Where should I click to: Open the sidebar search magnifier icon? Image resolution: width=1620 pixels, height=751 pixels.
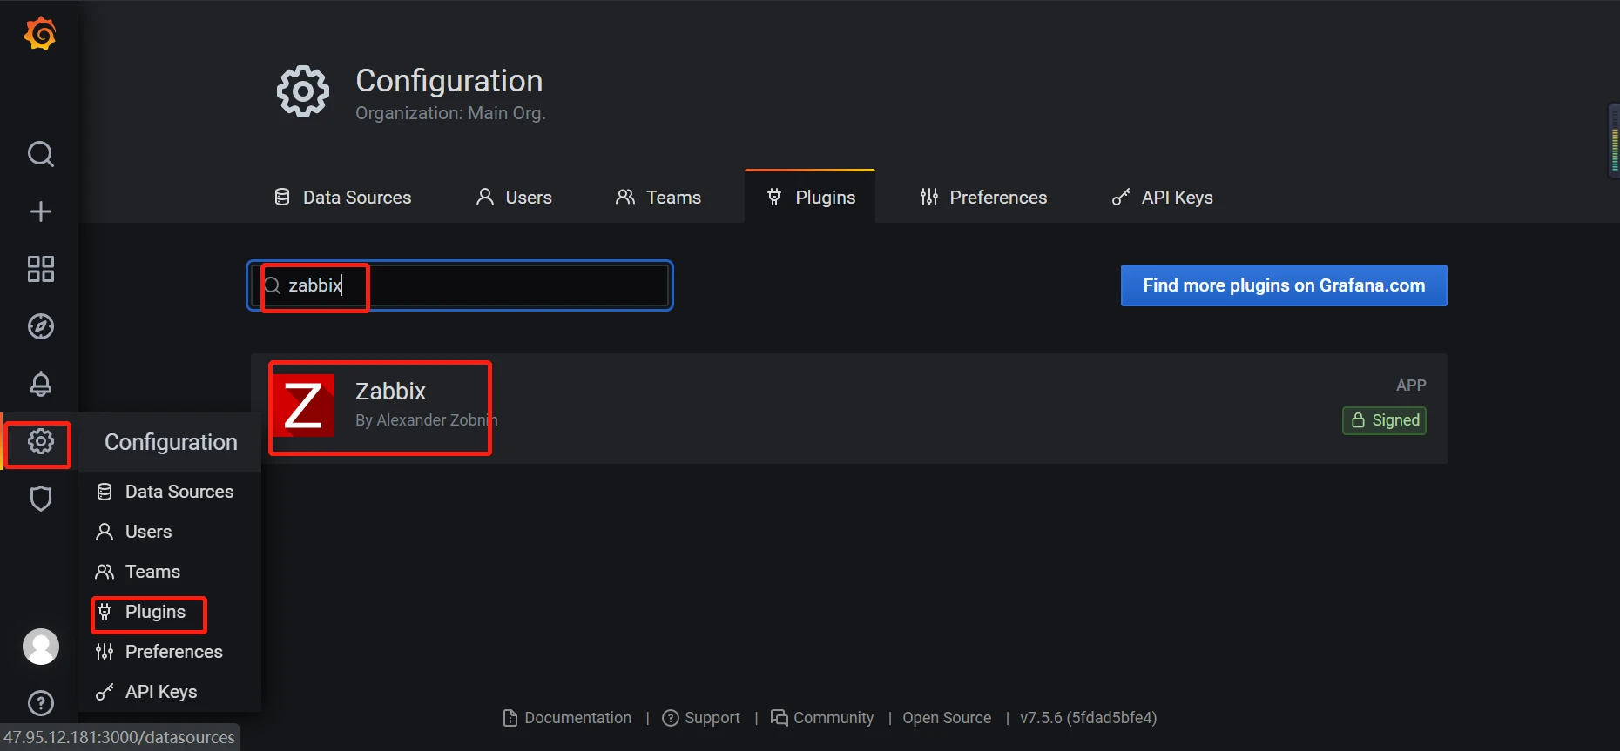[41, 154]
